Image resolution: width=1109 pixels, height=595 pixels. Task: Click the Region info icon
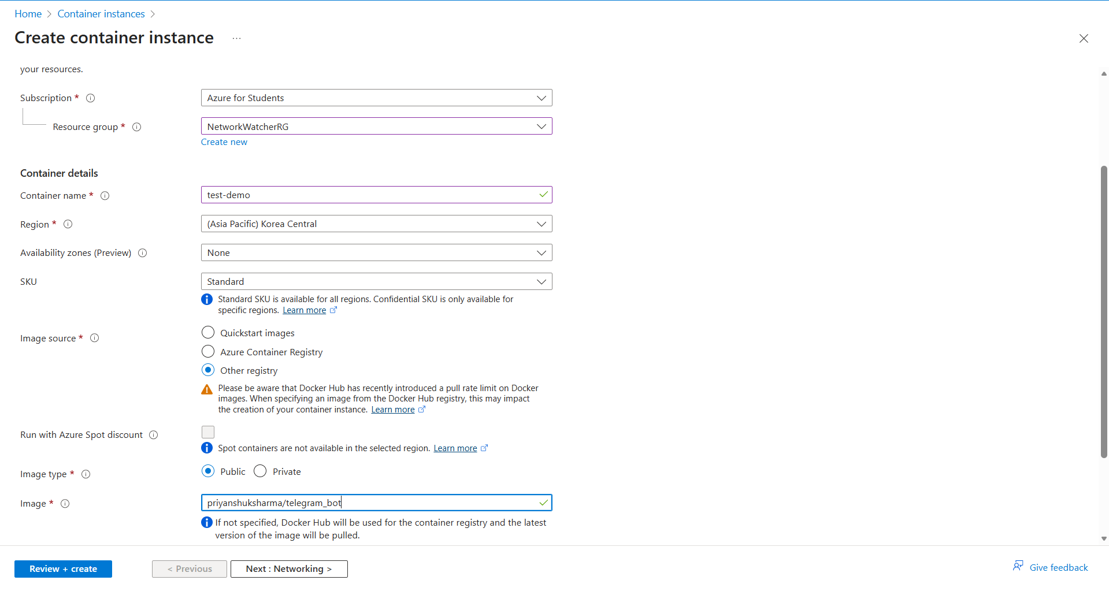pyautogui.click(x=68, y=224)
